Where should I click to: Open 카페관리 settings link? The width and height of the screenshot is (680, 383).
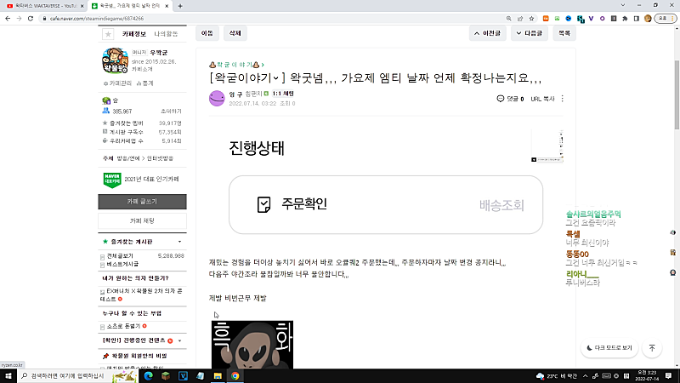(117, 83)
